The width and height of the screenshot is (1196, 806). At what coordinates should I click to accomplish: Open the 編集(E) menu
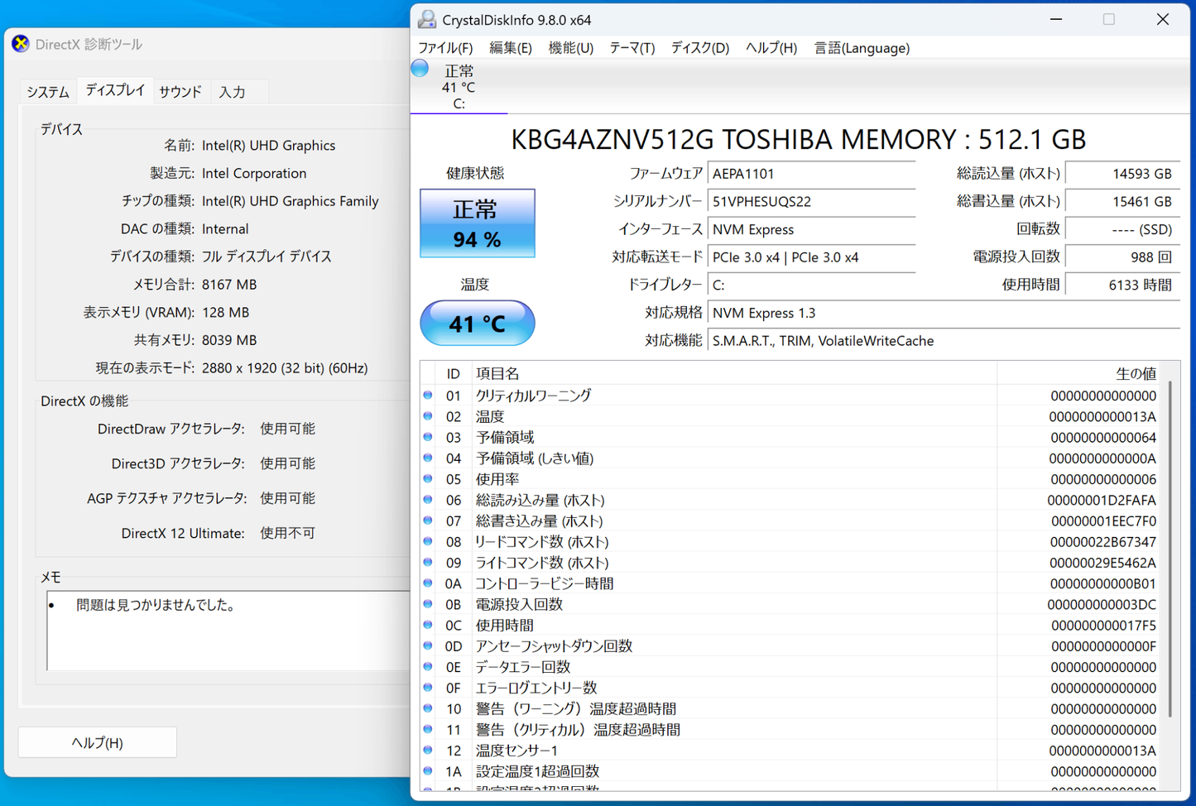pos(511,48)
